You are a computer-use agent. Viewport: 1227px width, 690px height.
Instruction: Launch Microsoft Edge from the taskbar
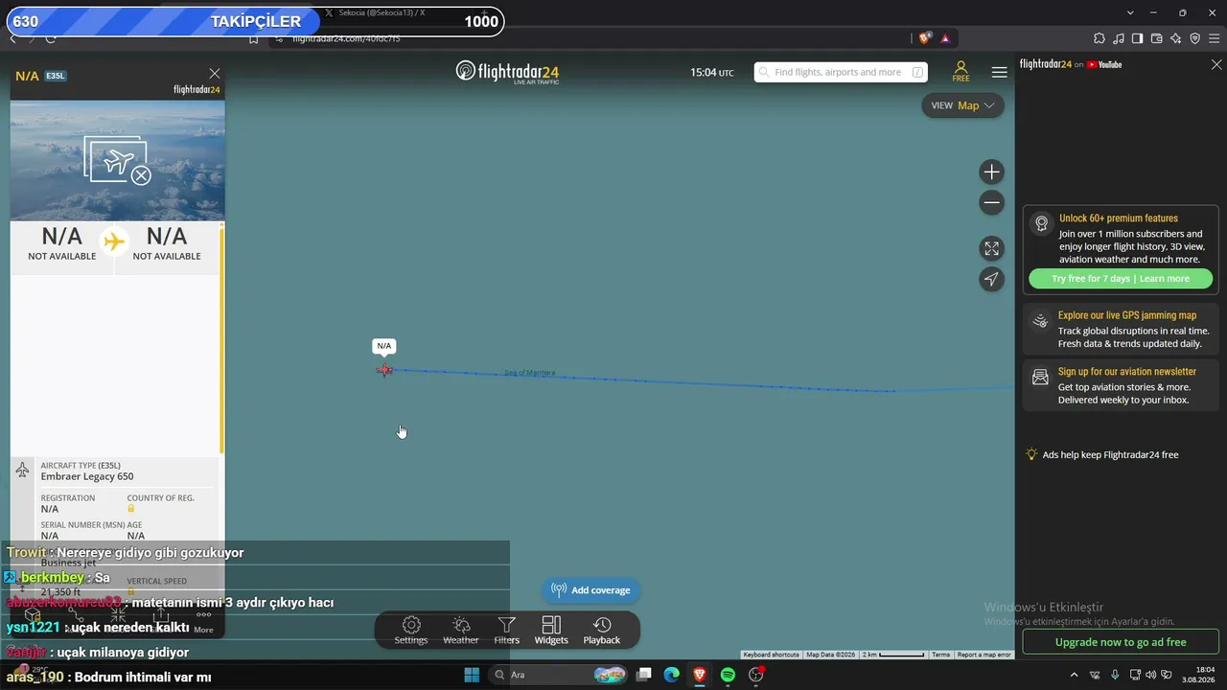pos(672,675)
